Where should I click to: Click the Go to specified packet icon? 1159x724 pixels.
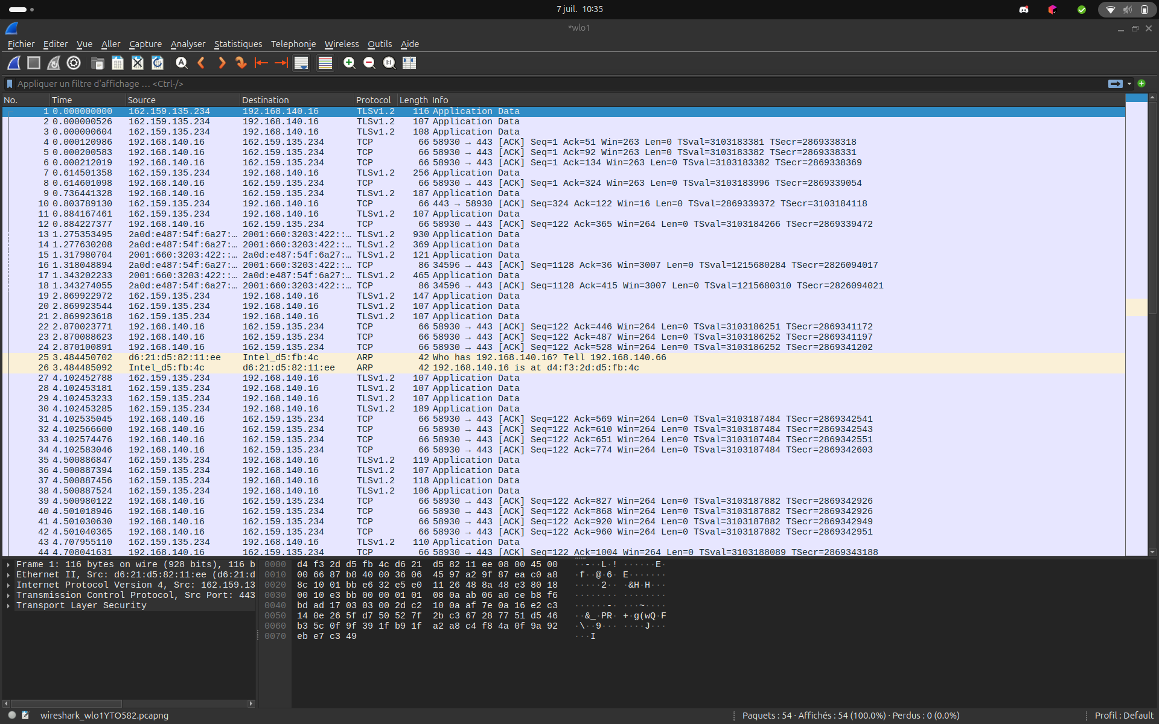[x=241, y=63]
